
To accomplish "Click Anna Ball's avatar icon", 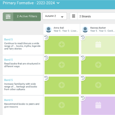I will click(x=48, y=29).
